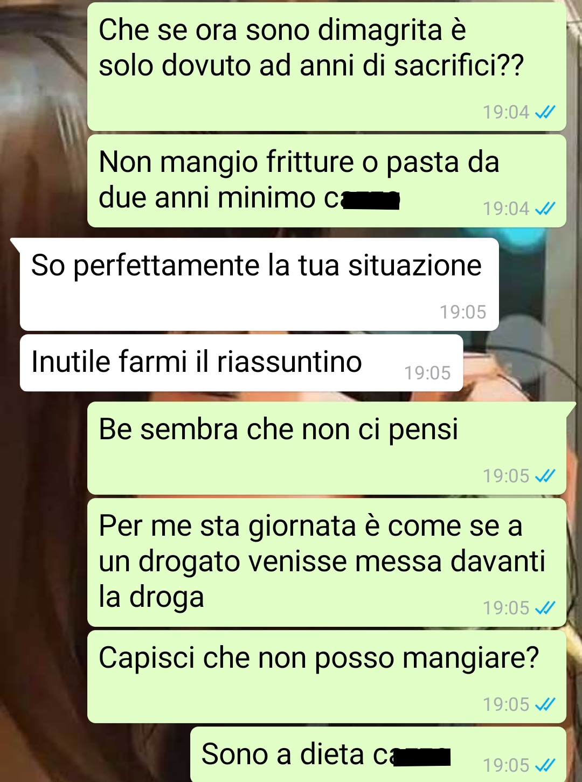Tap the read ticks on the 'la droga' message
582x782 pixels.
click(x=545, y=608)
